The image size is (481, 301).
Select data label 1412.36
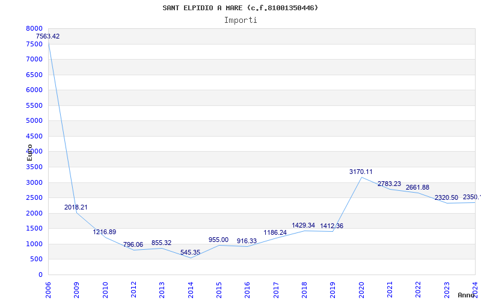[332, 226]
